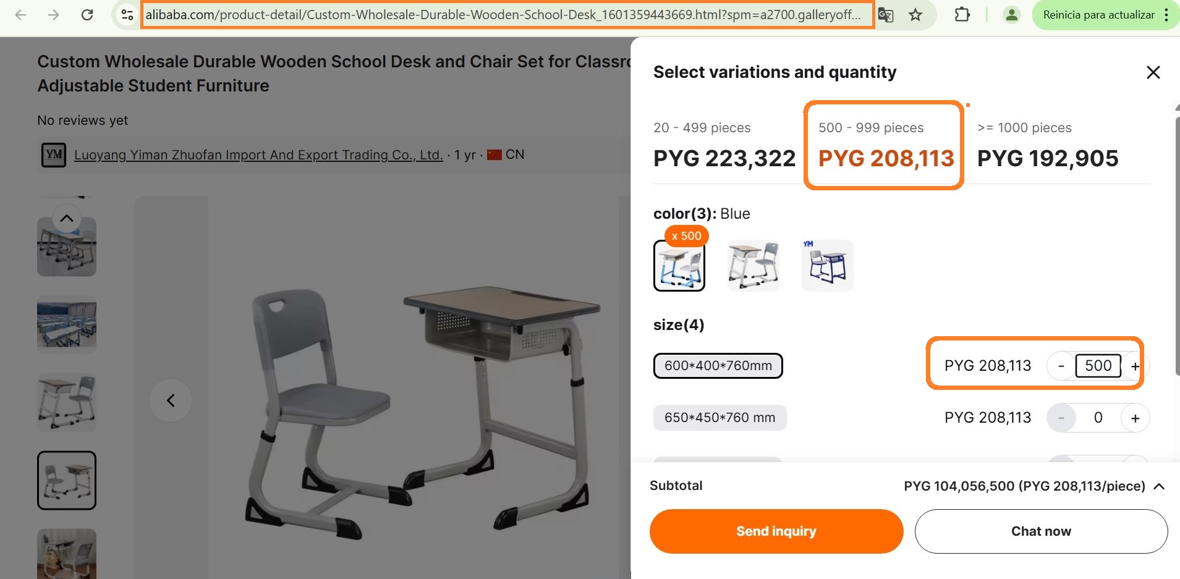
Task: Close the variations panel with X
Action: click(x=1153, y=72)
